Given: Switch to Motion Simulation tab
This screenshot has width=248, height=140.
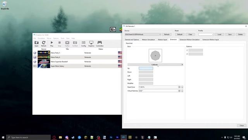Looking at the screenshot, I should [x=148, y=40].
